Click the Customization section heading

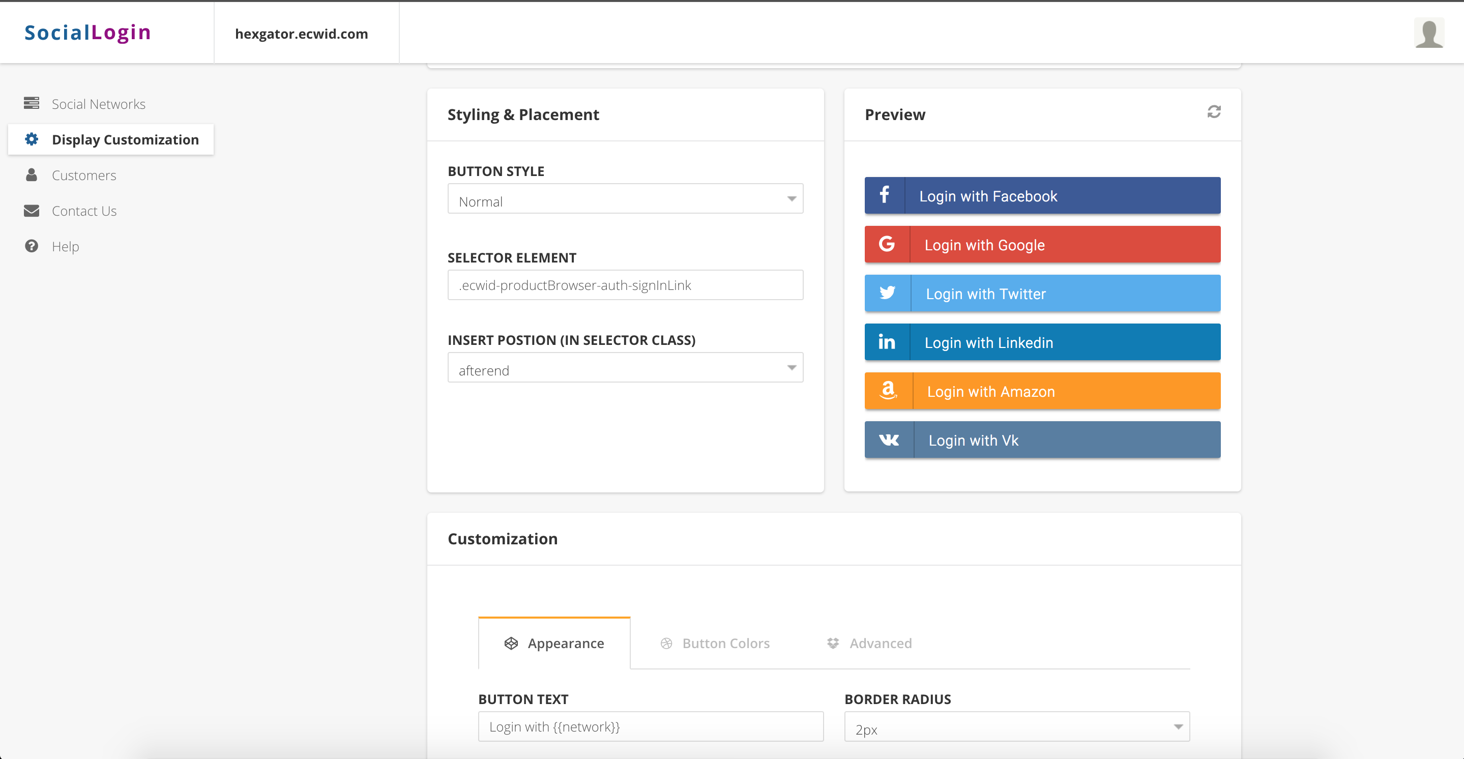(503, 538)
